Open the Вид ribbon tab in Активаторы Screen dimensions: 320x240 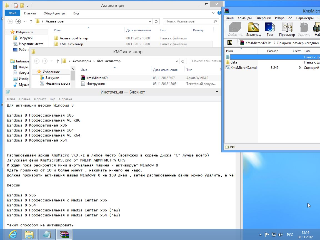pyautogui.click(x=76, y=13)
